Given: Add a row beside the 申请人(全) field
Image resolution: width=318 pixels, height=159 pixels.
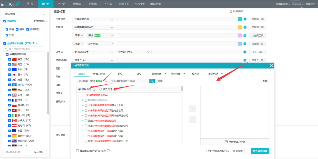Looking at the screenshot, I should tap(245, 60).
